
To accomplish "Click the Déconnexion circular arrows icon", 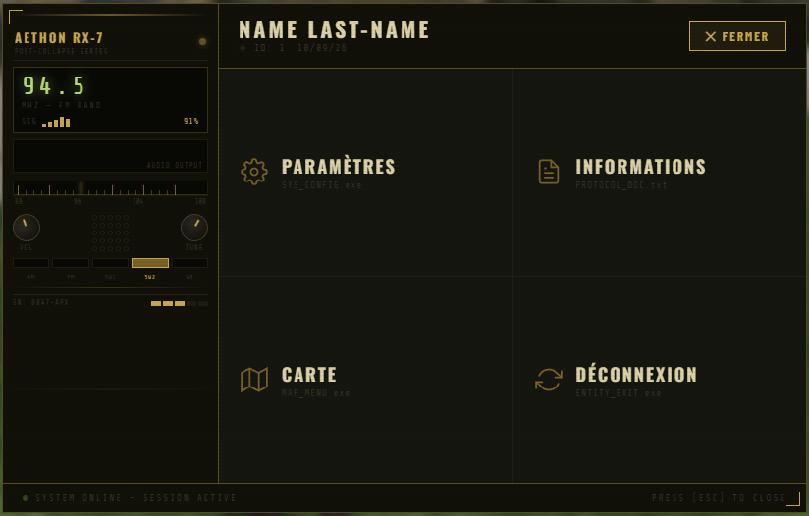I will tap(549, 380).
